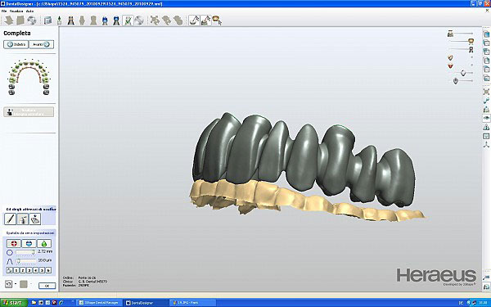Click the undo arrow icon beside OK
The image size is (491, 307).
[x=8, y=284]
